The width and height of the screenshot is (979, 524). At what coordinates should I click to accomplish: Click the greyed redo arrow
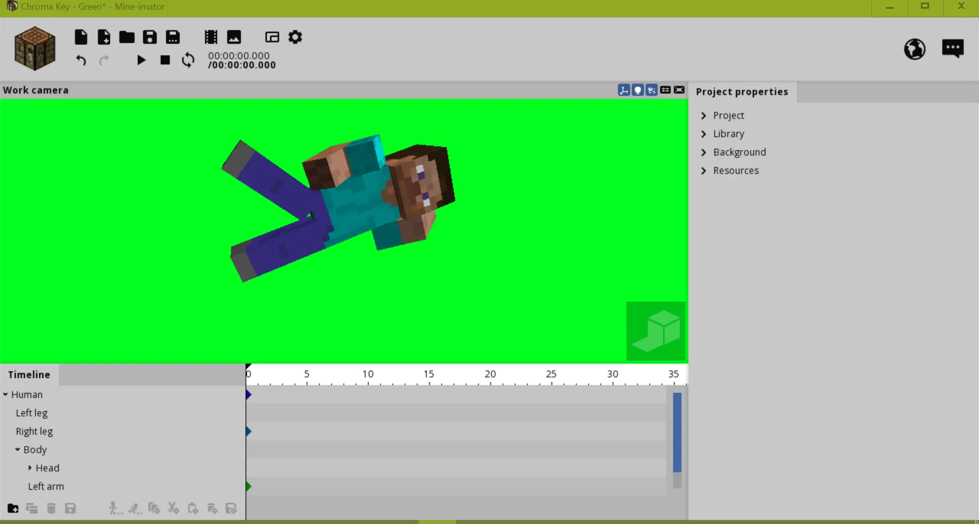104,60
